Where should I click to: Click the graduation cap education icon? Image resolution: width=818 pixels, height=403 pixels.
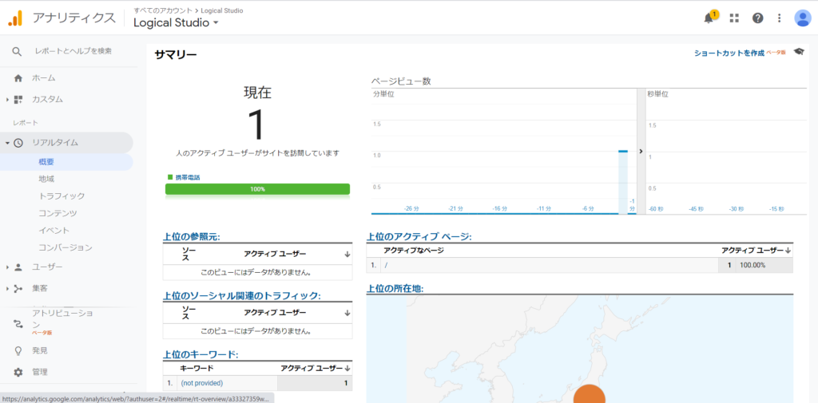coord(799,52)
